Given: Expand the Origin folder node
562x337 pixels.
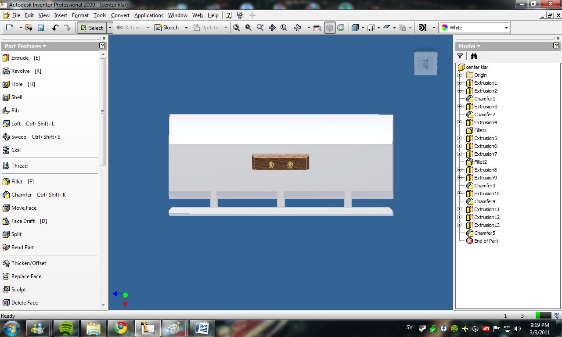Looking at the screenshot, I should click(x=459, y=75).
